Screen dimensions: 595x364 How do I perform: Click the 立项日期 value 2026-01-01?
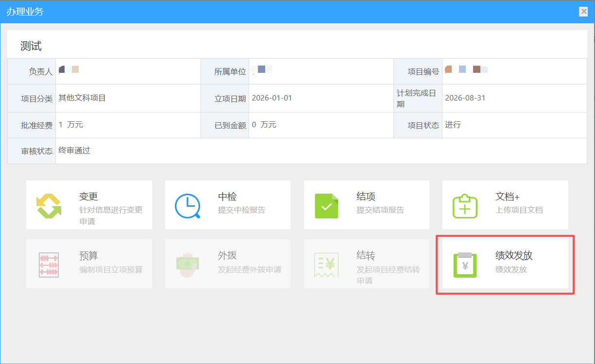pyautogui.click(x=272, y=98)
